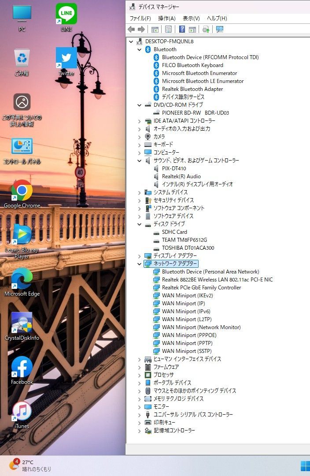Image resolution: width=310 pixels, height=476 pixels.
Task: Open the コントロール パネル desktop icon
Action: click(x=22, y=151)
